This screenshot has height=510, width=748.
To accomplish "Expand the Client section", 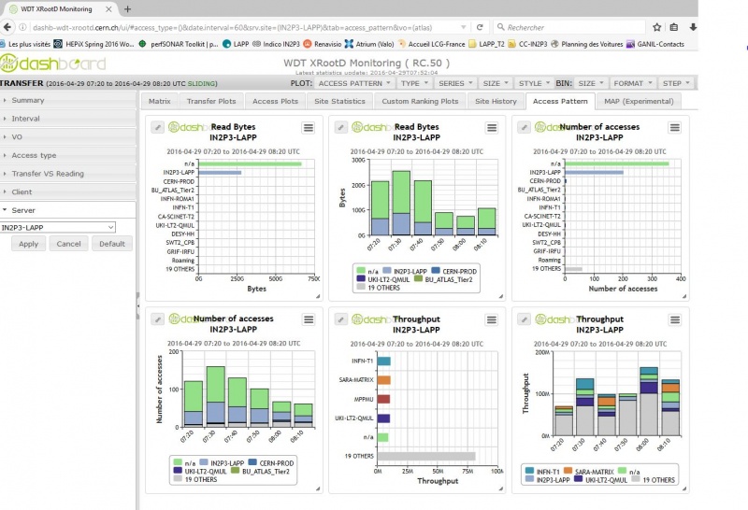I will click(67, 191).
